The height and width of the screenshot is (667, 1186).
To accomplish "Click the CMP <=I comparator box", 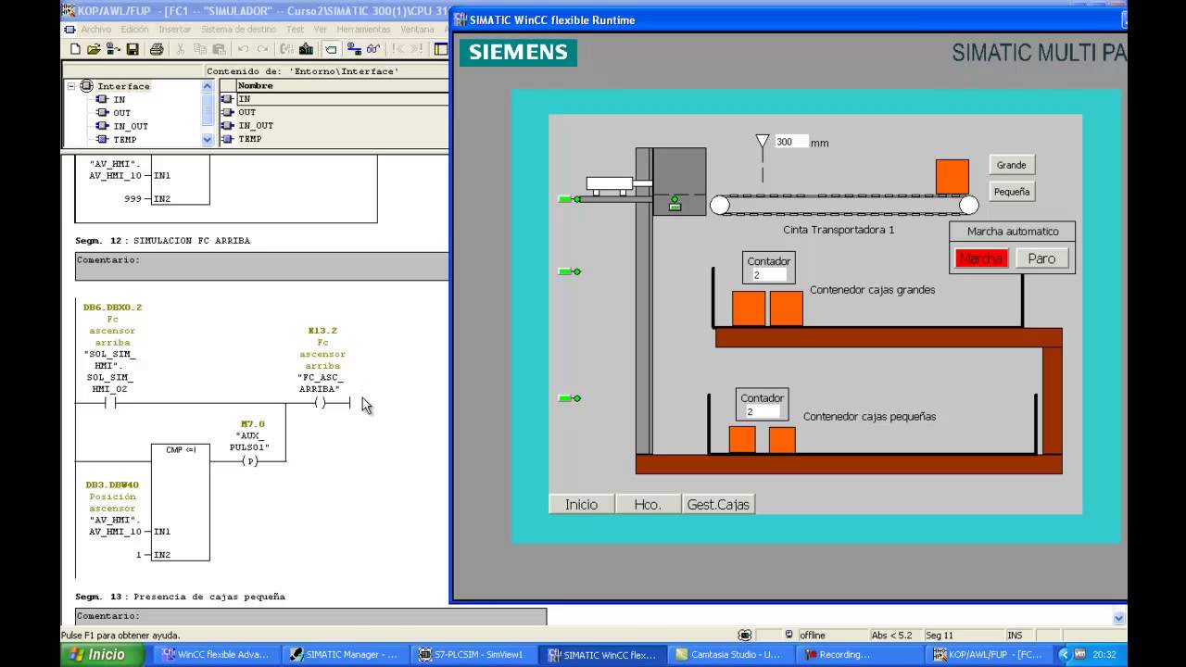I will click(x=181, y=502).
